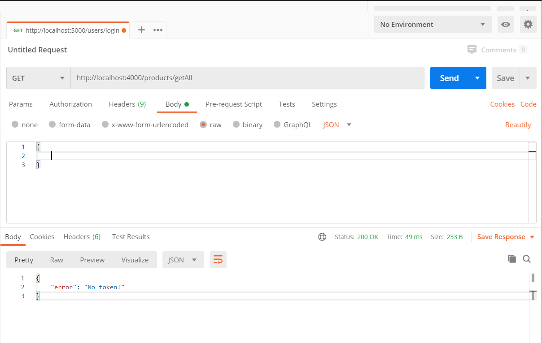This screenshot has width=542, height=343.
Task: Expand the Save button dropdown arrow
Action: [x=528, y=78]
